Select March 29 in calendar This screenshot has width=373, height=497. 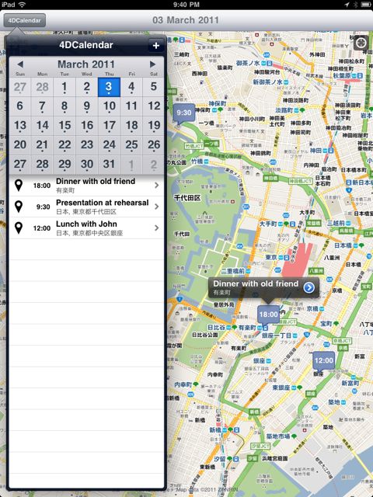click(64, 165)
